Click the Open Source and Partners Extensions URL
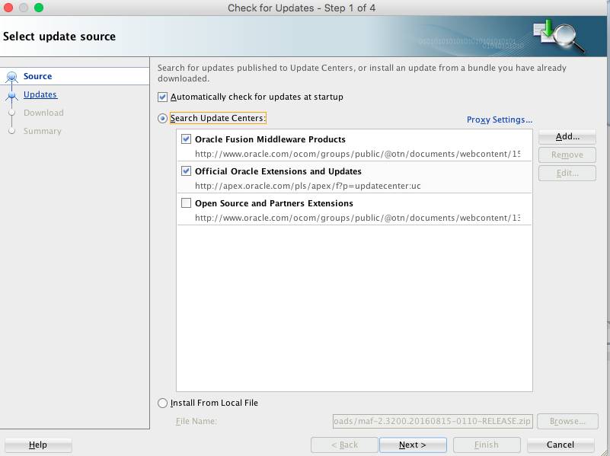610x456 pixels. coord(357,218)
